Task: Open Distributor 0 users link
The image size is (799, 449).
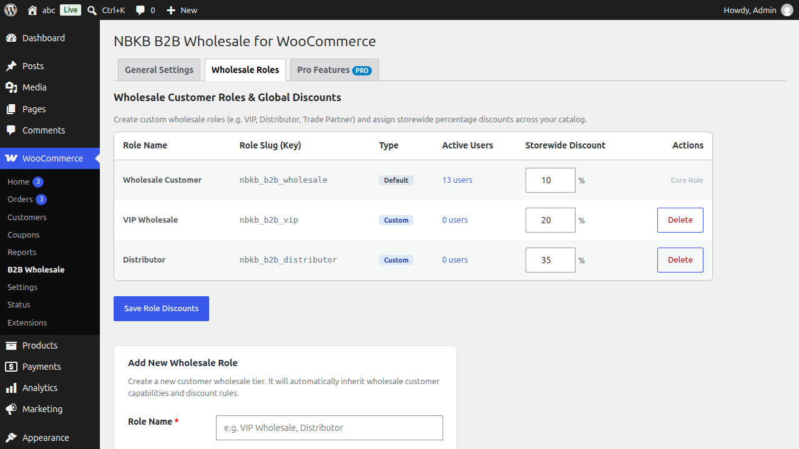Action: [455, 260]
